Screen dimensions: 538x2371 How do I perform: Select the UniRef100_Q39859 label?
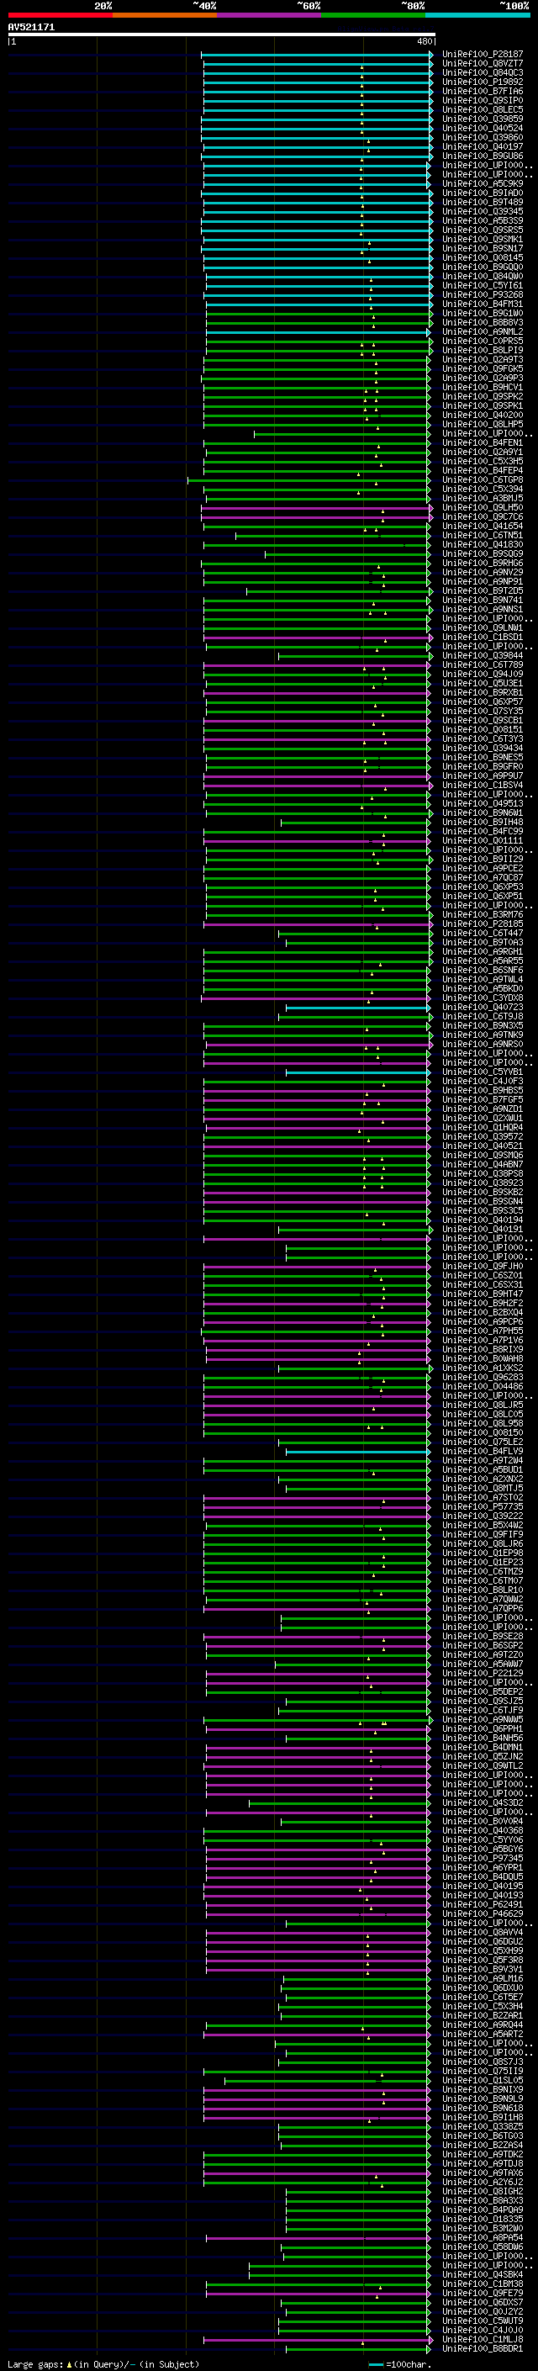(483, 119)
